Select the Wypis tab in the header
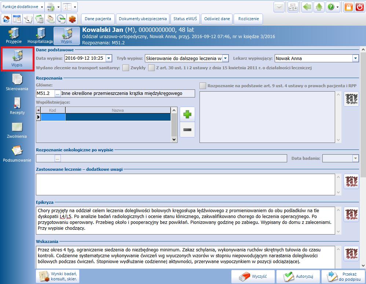 coord(66,36)
